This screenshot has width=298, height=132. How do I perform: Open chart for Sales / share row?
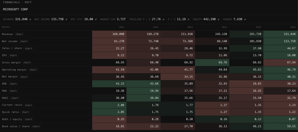28,49
